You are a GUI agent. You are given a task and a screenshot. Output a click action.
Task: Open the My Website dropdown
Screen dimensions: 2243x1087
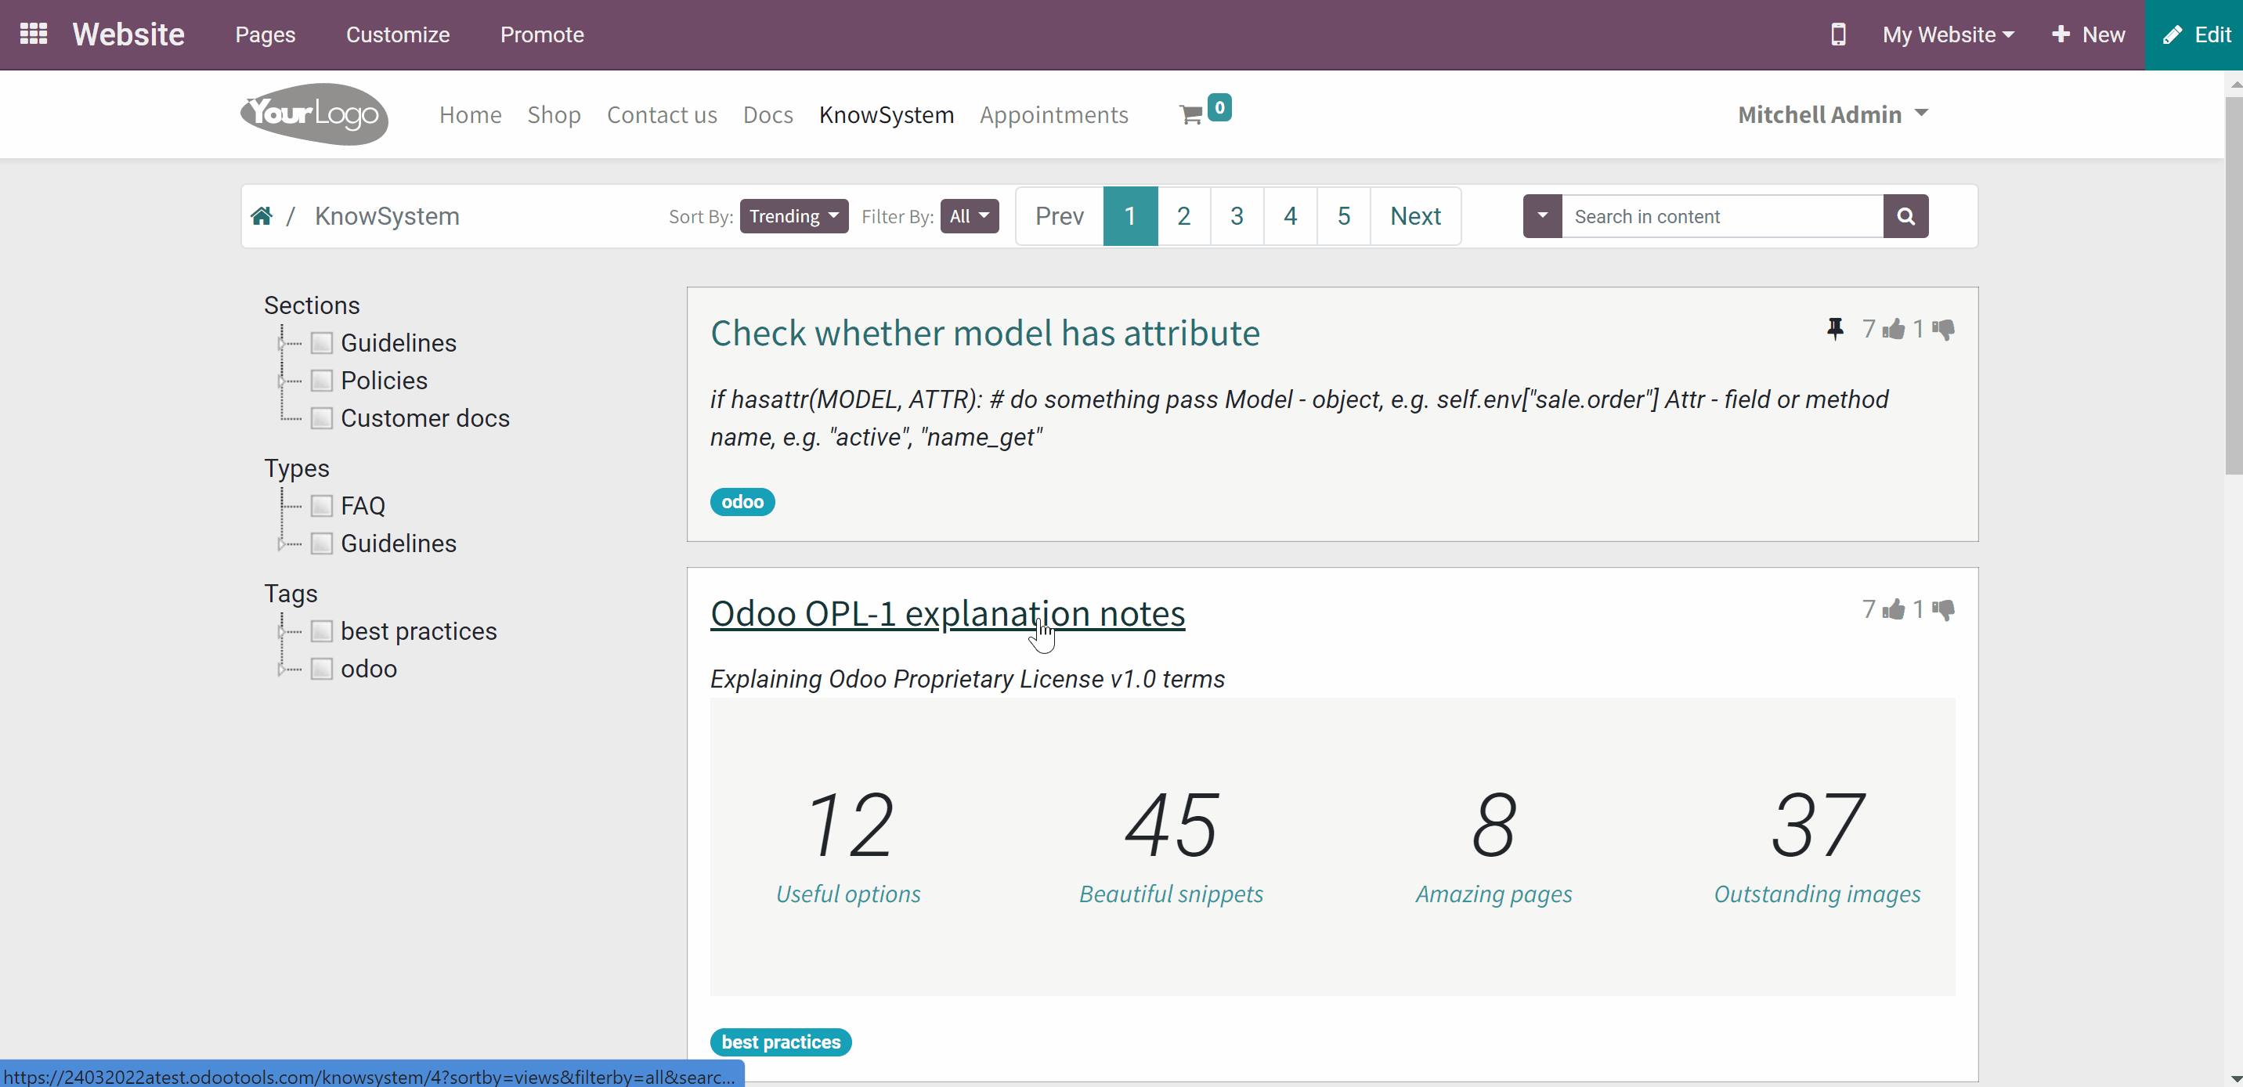pos(1948,34)
